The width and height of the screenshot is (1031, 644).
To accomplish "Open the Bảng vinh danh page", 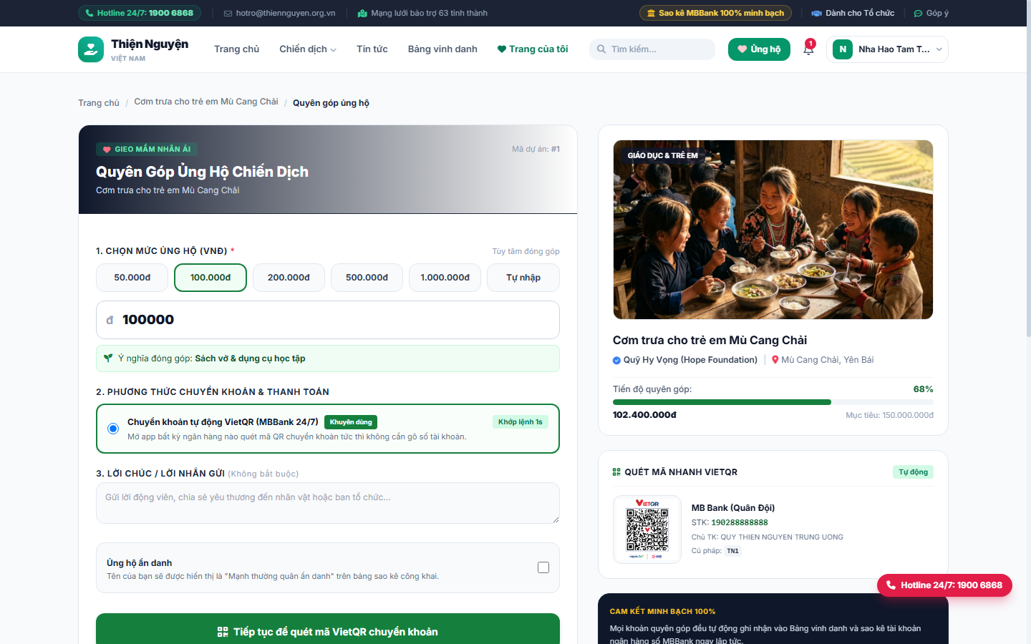I will (442, 49).
